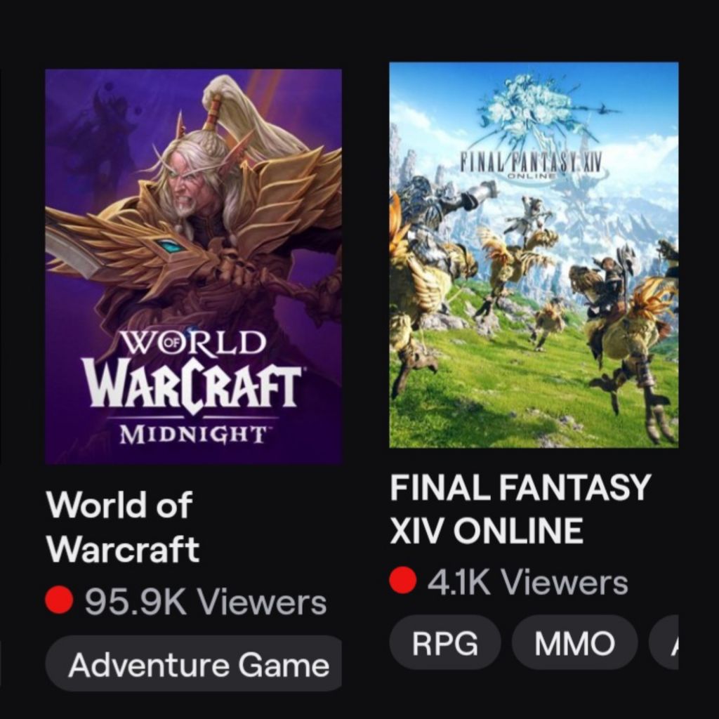Click the large chocobo on the cover's left edge
This screenshot has height=719, width=719.
pos(415,293)
